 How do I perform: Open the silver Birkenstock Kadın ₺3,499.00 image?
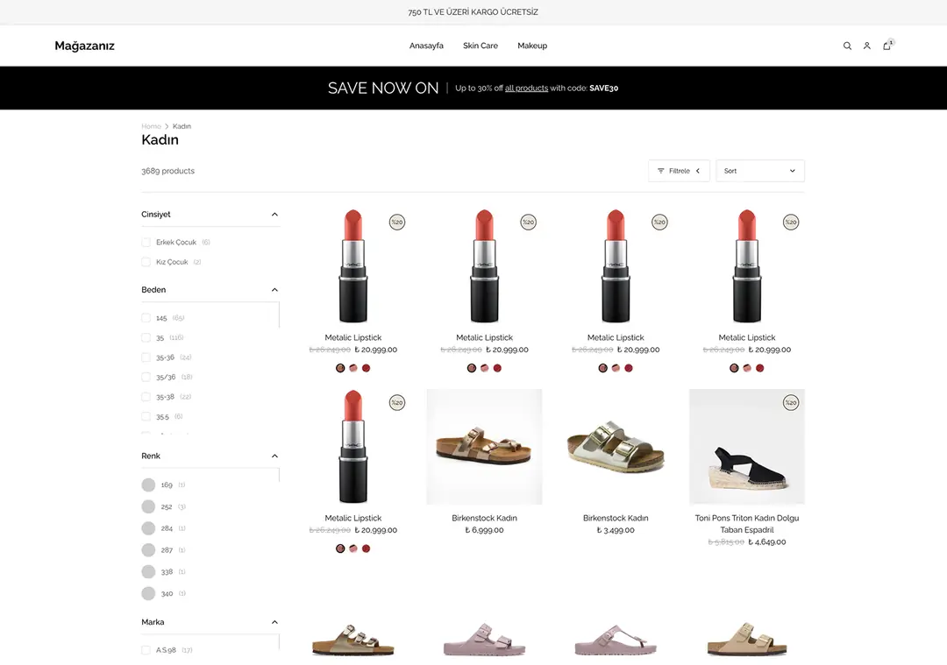tap(616, 447)
